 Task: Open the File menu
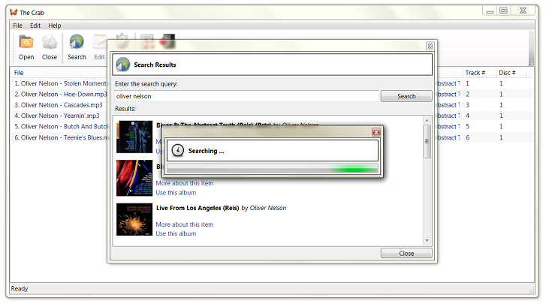[x=17, y=26]
